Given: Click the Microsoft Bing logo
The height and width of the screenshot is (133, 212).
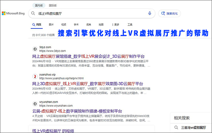Looking at the screenshot, I should (13, 13).
